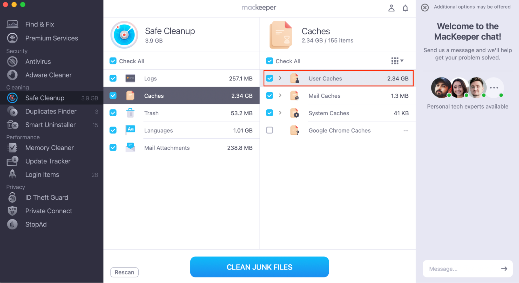The height and width of the screenshot is (283, 519).
Task: Select the Antivirus icon in the sidebar
Action: 12,61
